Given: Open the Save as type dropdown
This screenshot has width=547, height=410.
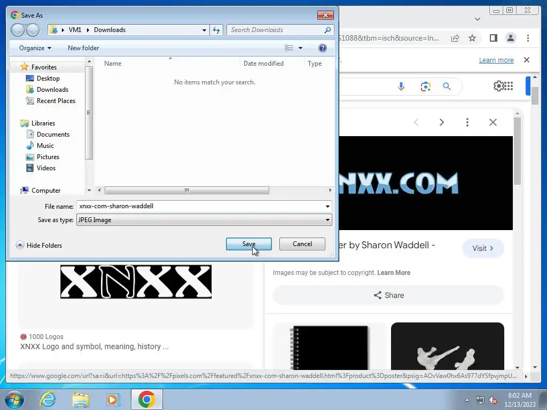Looking at the screenshot, I should click(x=204, y=220).
